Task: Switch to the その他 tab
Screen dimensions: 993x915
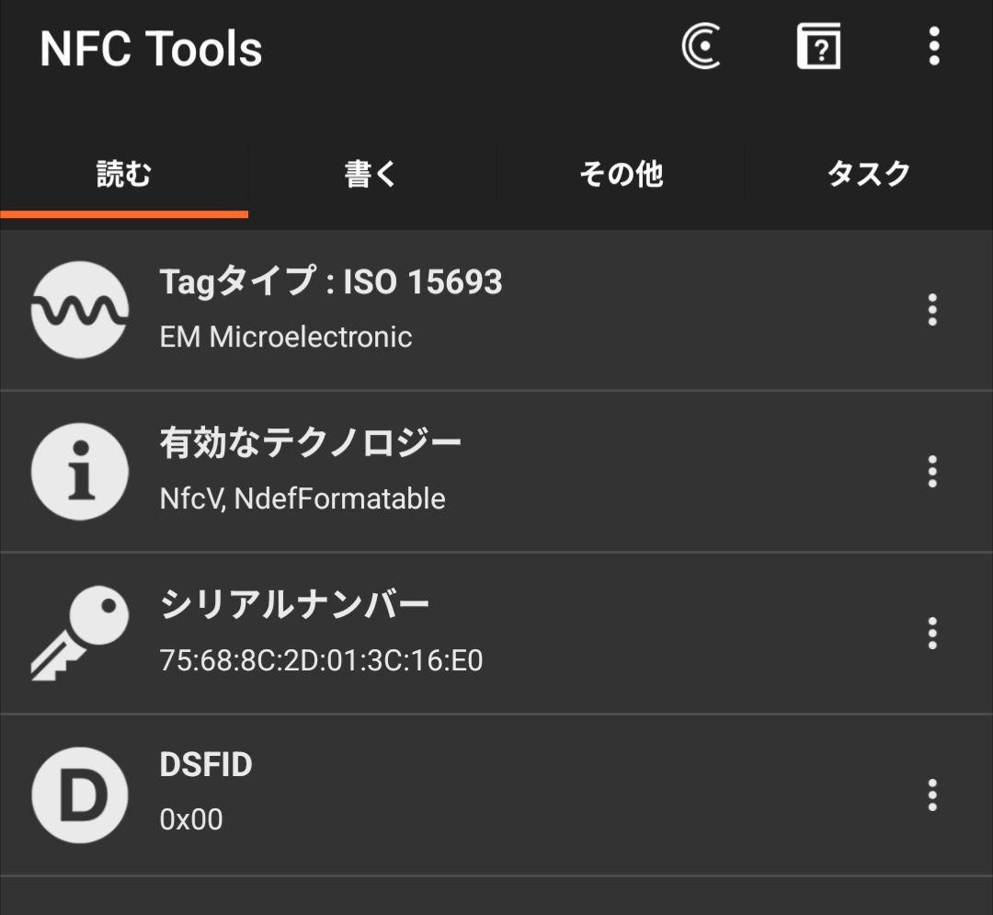Action: pos(621,174)
